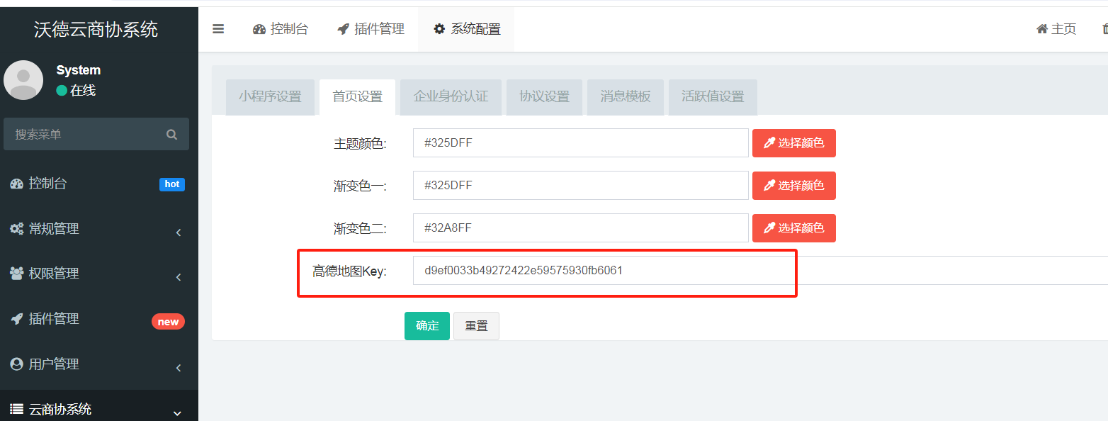Click the hot badge
Screen dimensions: 1108x421
coord(172,184)
